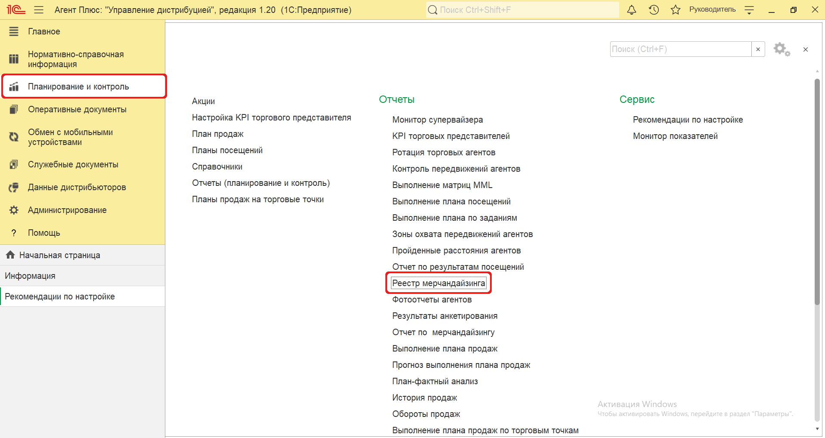Click the Помощь question mark icon
Viewport: 825px width, 438px height.
coord(14,233)
